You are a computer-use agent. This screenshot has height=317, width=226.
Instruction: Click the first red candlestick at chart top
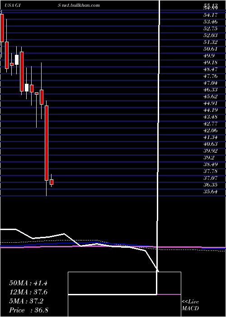[x=2, y=28]
